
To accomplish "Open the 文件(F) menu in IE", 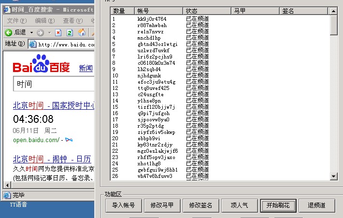I will pos(17,21).
